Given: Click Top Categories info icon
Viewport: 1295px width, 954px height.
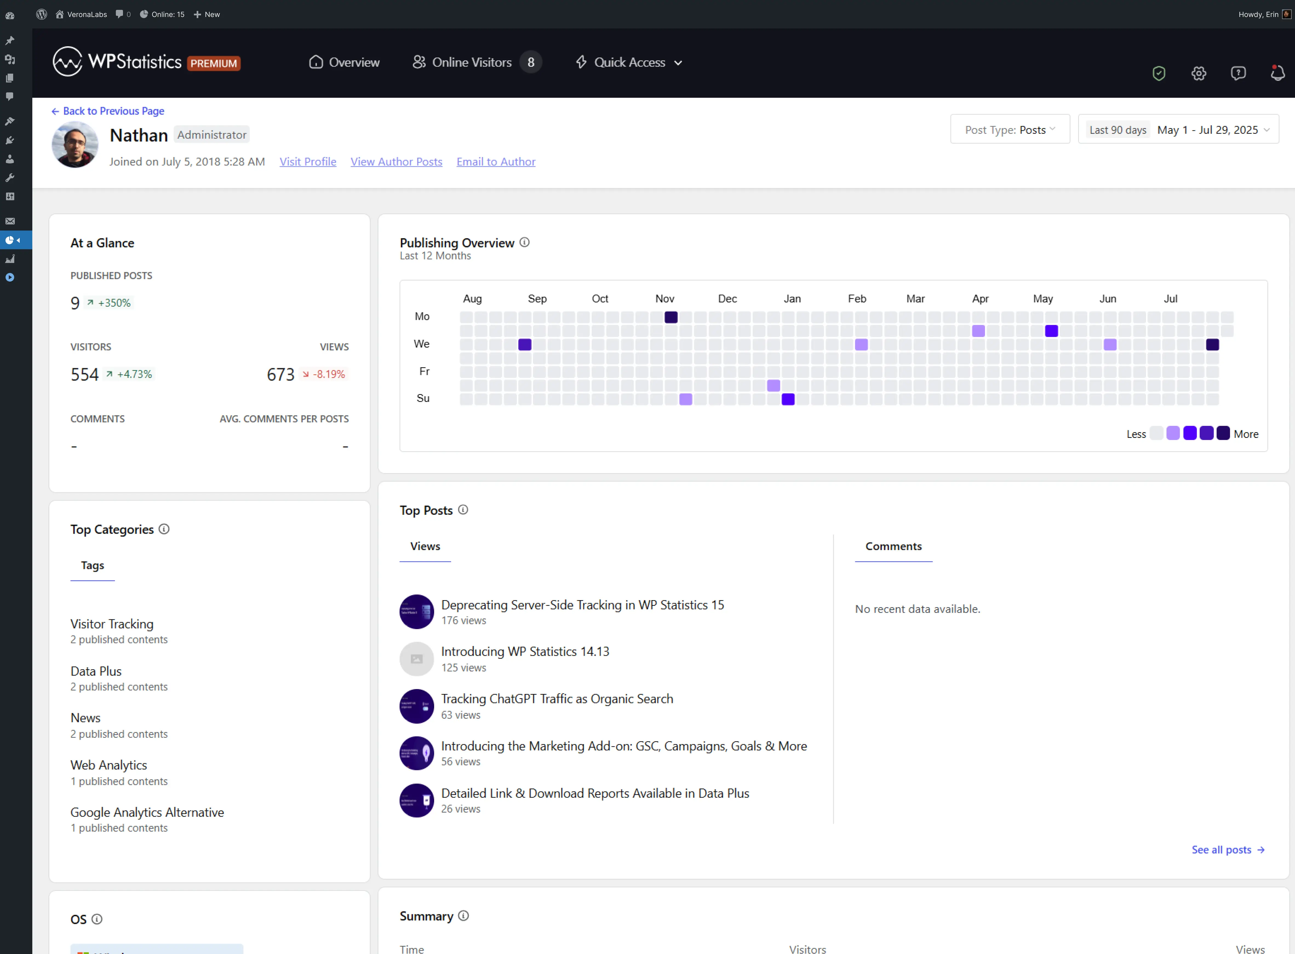Looking at the screenshot, I should [164, 529].
